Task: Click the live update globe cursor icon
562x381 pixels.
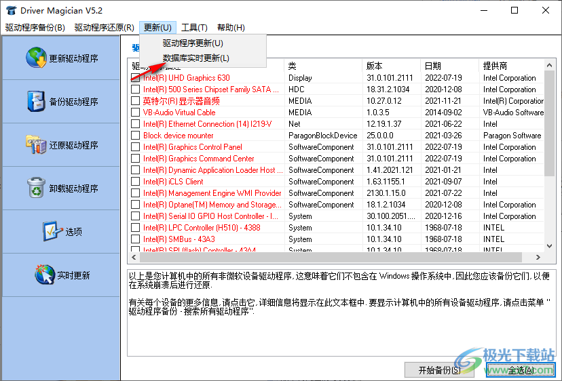Action: pyautogui.click(x=44, y=275)
